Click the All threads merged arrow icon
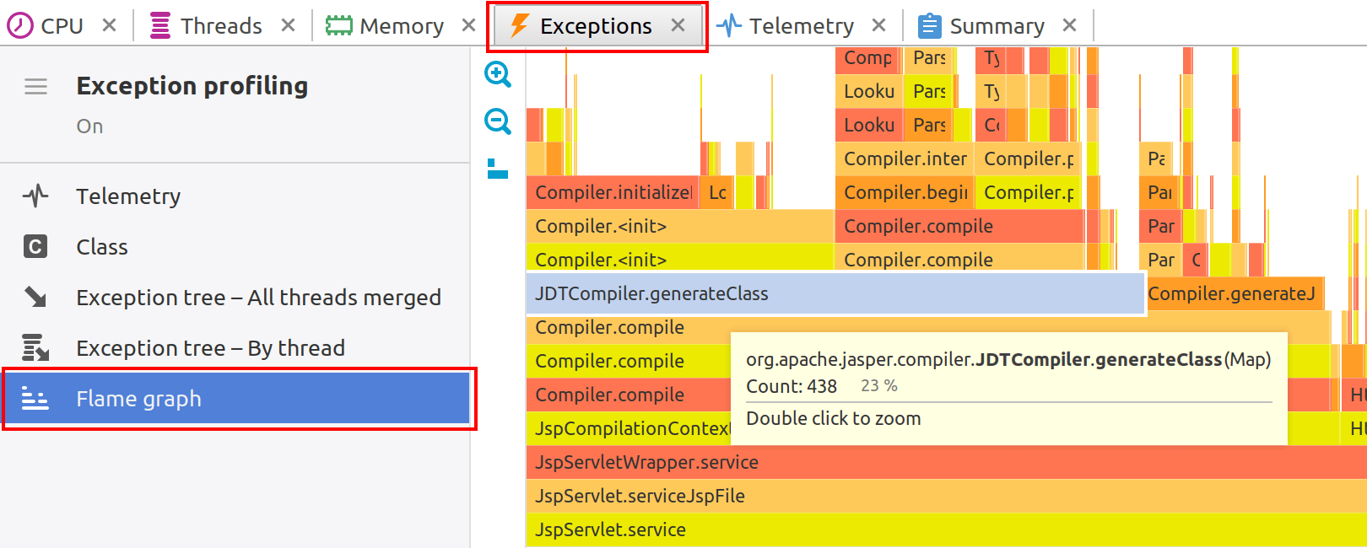 (x=35, y=297)
